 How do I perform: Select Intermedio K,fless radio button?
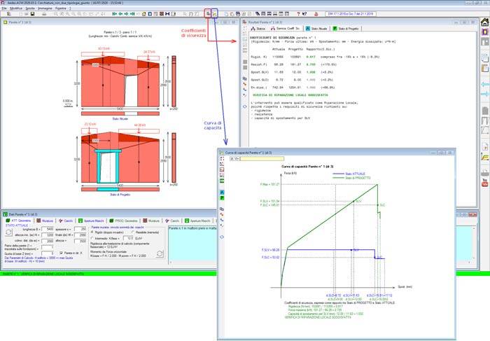click(92, 238)
